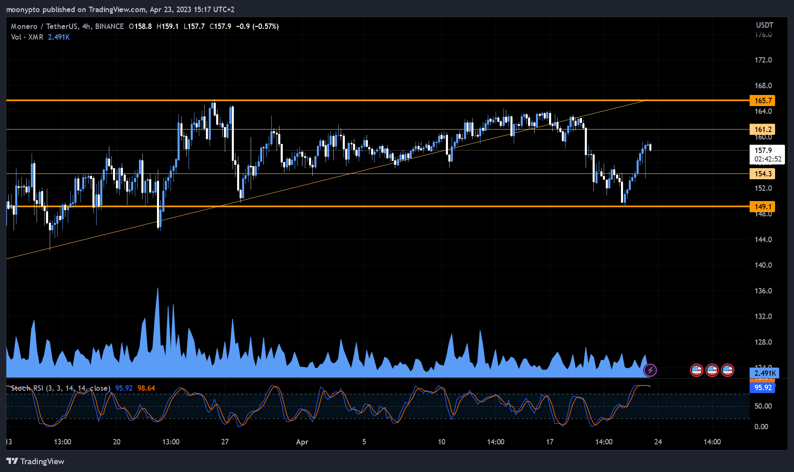Click the last US flag economic event icon

(728, 370)
